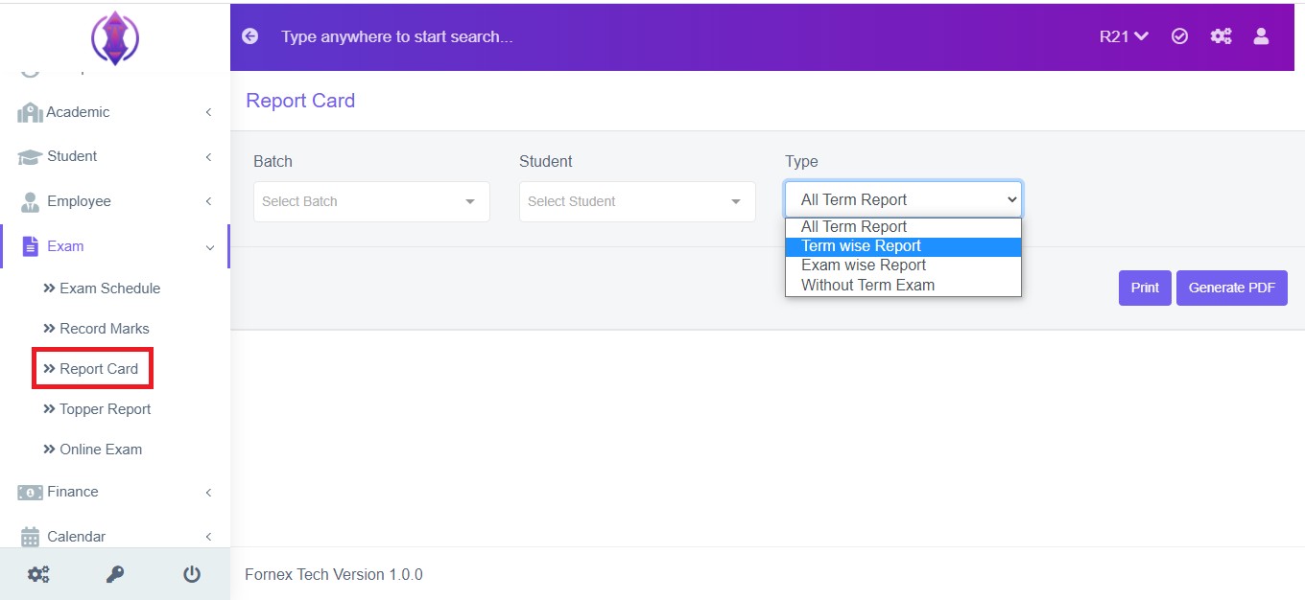The image size is (1305, 600).
Task: Open Online Exam submenu item
Action: pos(92,450)
